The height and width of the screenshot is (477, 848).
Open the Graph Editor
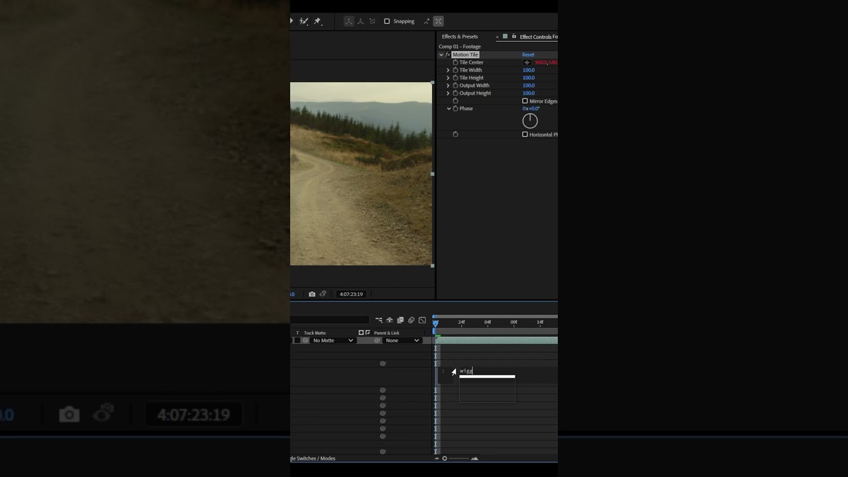[422, 320]
